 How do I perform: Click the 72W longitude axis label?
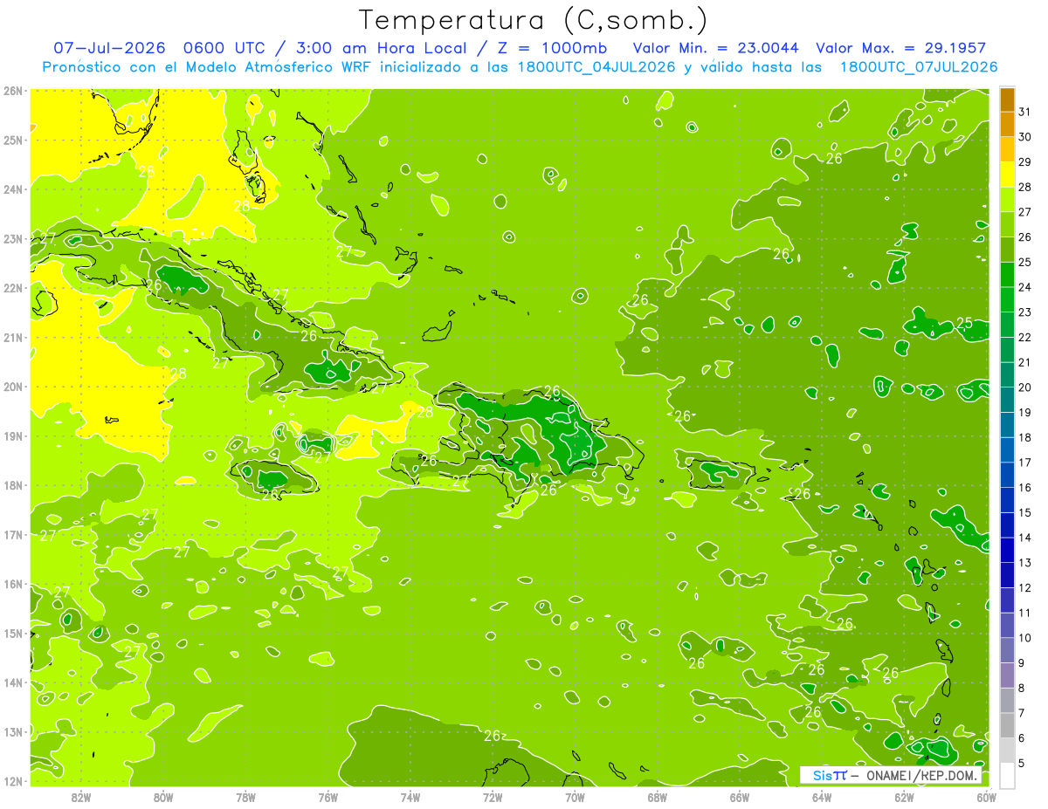pyautogui.click(x=493, y=797)
